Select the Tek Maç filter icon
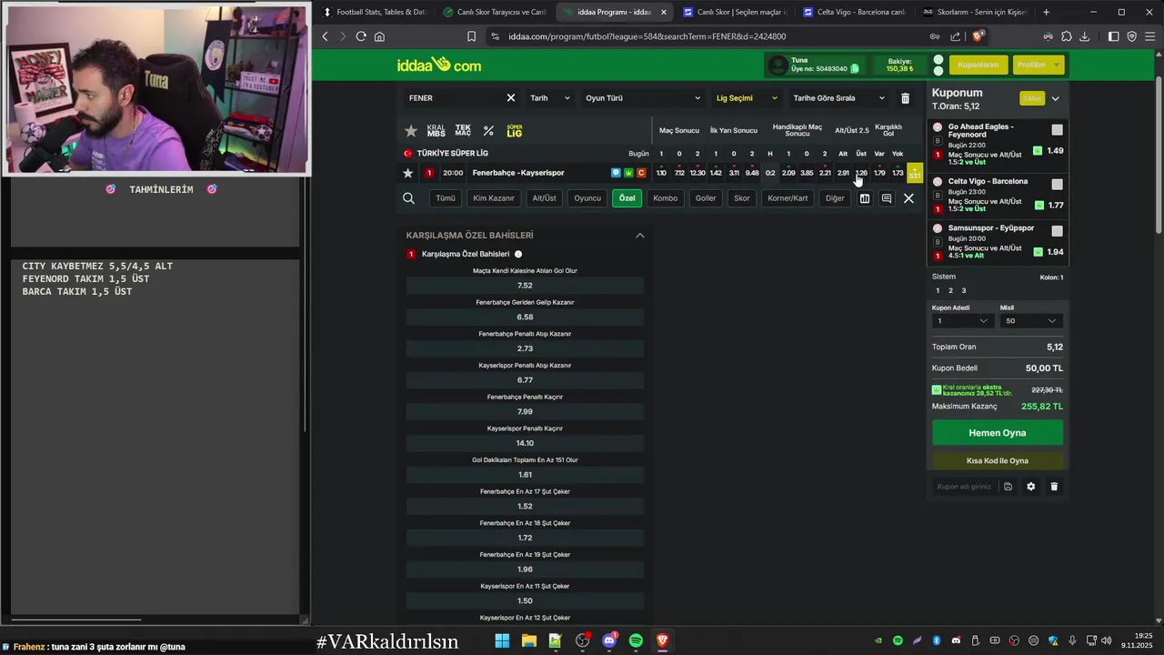Screen dimensions: 1164x655 [x=463, y=131]
